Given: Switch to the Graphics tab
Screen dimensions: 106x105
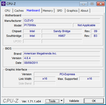Looking at the screenshot, I should pos(72,11).
